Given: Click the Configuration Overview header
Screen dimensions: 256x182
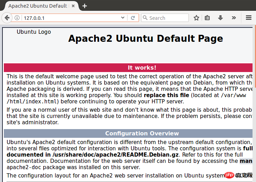Looking at the screenshot, I should 128,133.
